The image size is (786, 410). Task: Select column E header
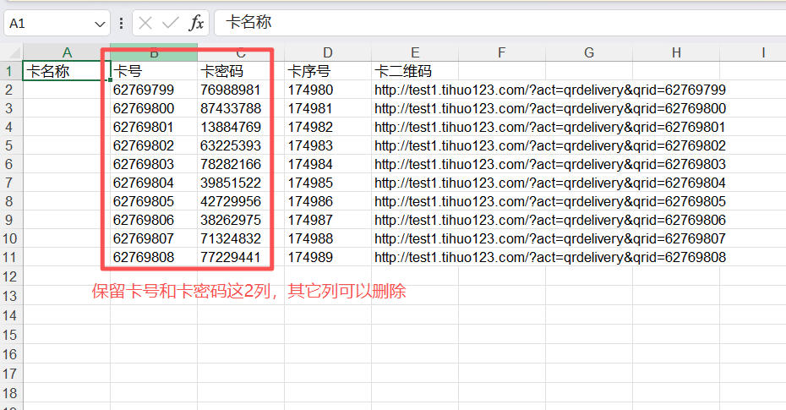[x=415, y=52]
